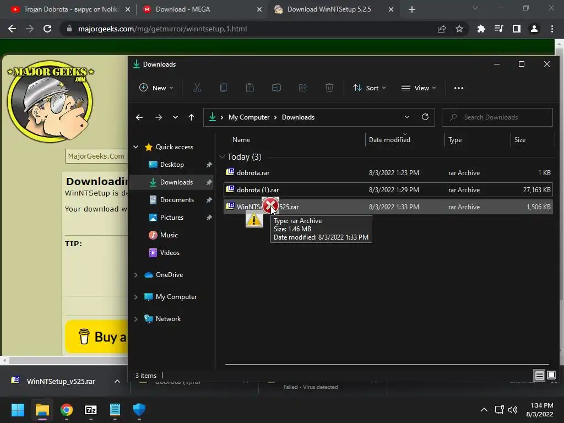Open Videos in the navigation pane

[x=170, y=252]
